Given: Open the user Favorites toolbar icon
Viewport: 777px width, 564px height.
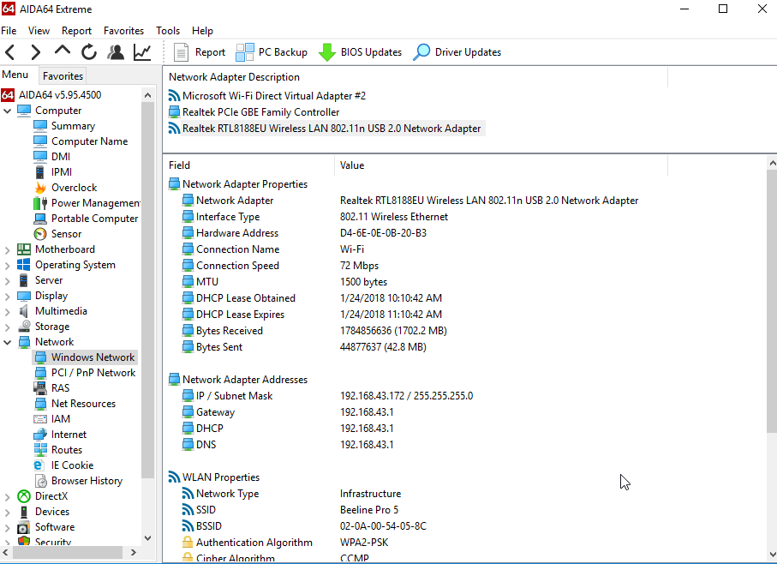Looking at the screenshot, I should click(x=116, y=52).
